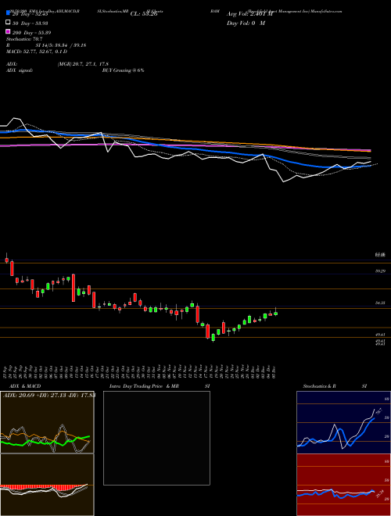Select the Day Vol reading

pos(246,23)
